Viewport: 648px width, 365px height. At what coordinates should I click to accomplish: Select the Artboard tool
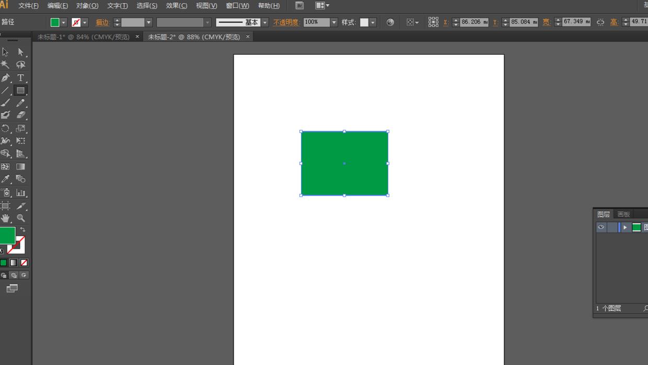click(5, 206)
